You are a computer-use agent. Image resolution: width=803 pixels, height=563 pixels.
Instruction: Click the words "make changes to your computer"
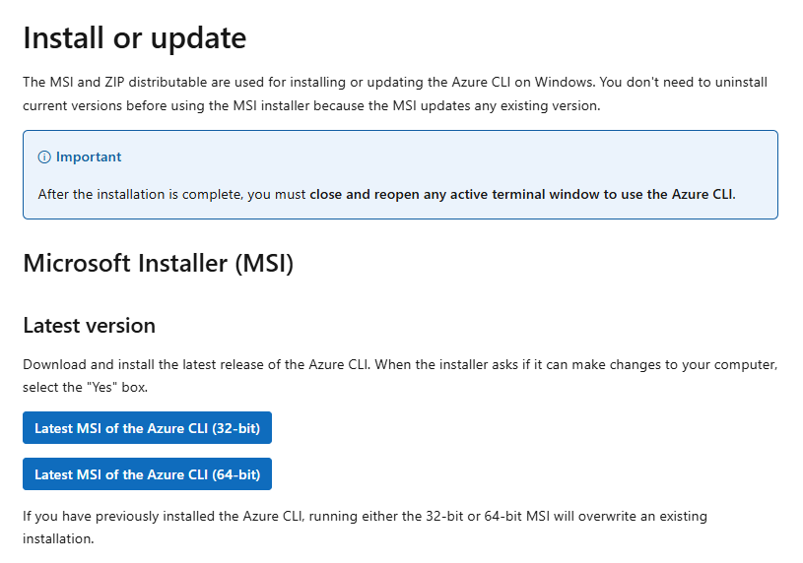point(674,365)
